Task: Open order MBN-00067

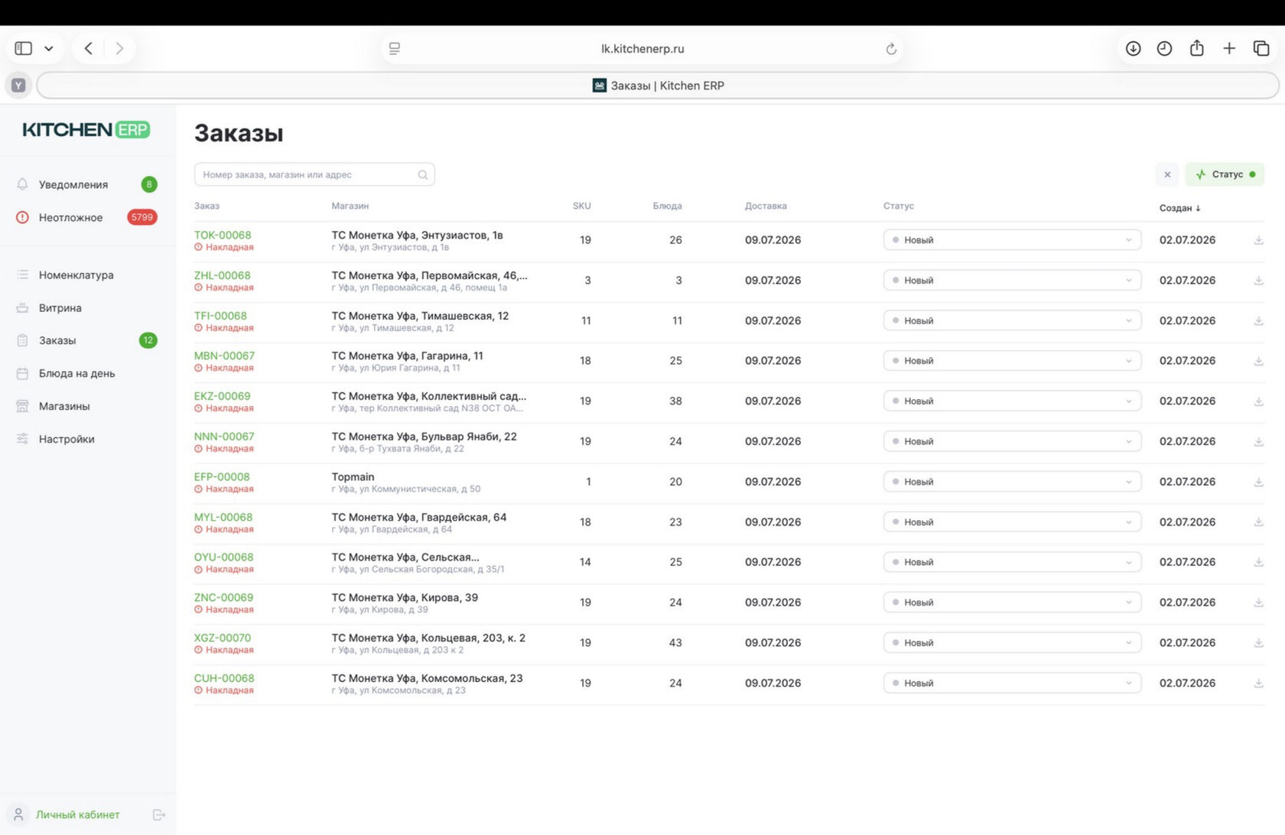Action: (x=224, y=356)
